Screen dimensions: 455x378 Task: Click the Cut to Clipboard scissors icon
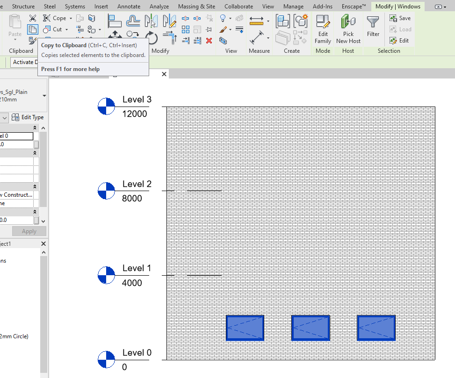point(33,18)
